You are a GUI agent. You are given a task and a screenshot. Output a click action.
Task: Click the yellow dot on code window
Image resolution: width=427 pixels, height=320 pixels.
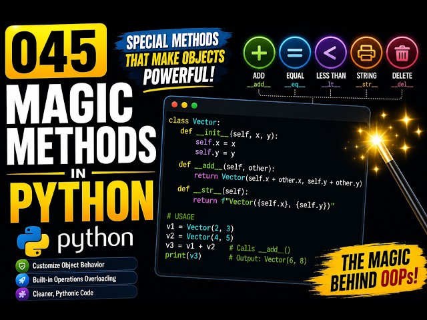[x=184, y=105]
